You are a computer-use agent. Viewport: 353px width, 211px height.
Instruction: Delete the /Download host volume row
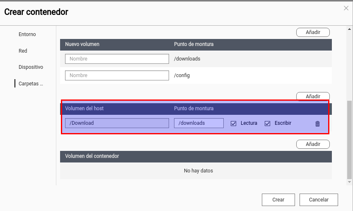tap(317, 124)
